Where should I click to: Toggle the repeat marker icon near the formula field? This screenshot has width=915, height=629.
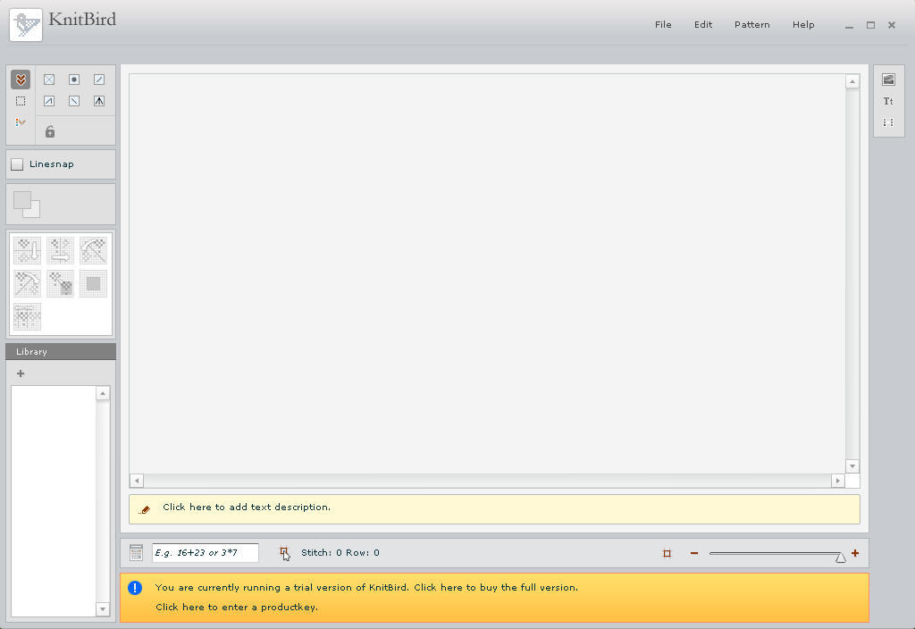[284, 552]
